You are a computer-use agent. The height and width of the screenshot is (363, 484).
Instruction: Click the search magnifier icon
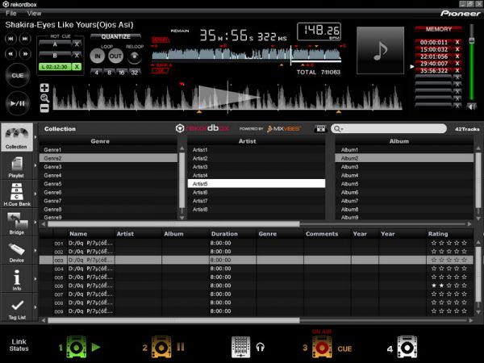336,129
